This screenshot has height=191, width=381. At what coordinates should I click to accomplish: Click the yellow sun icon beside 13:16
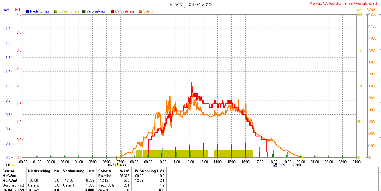coord(13,165)
